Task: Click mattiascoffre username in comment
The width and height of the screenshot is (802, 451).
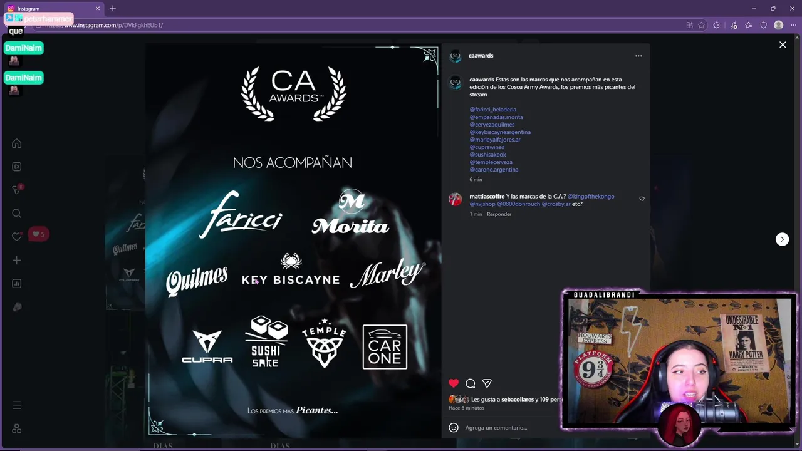Action: 487,196
